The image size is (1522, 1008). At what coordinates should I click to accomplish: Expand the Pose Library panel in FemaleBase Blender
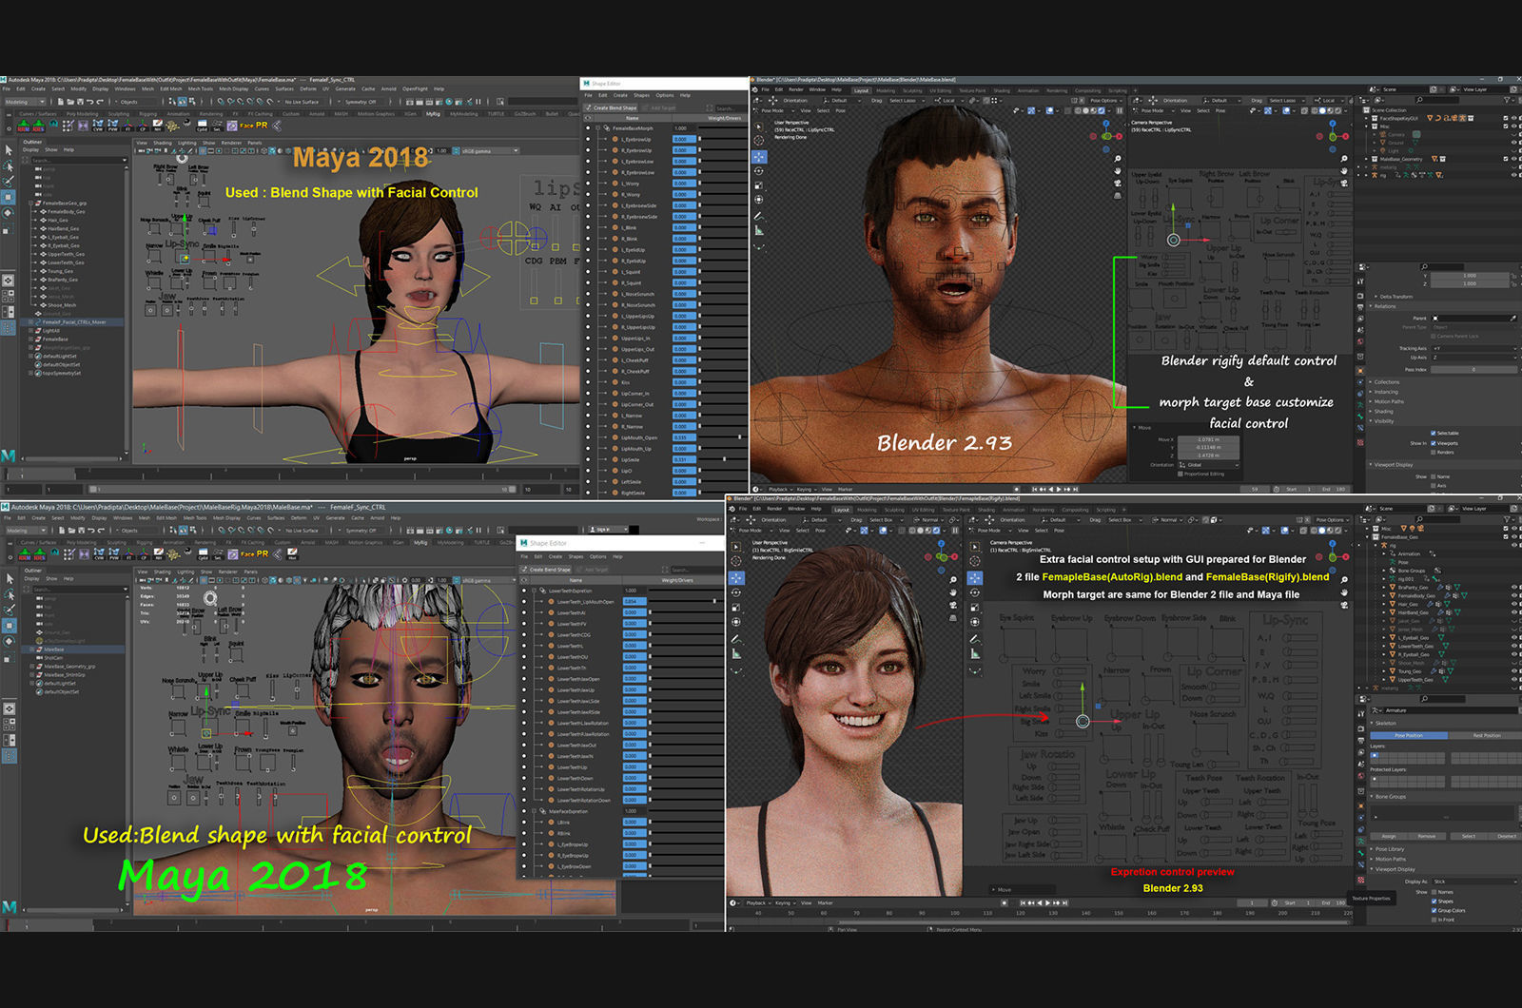(1390, 849)
